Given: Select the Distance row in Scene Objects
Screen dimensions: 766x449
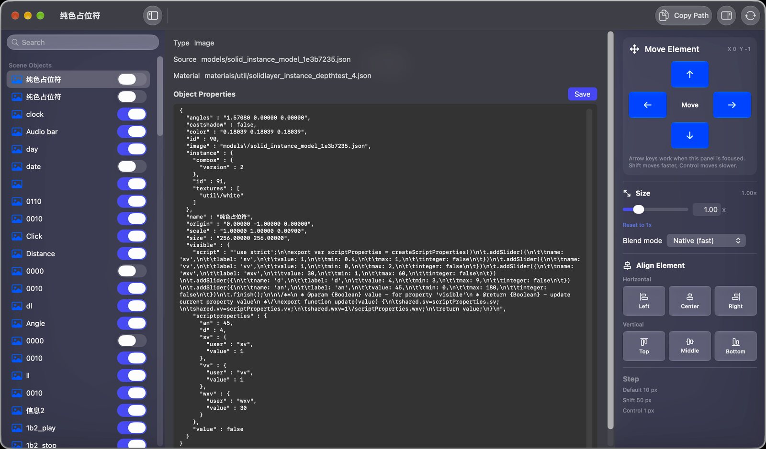Looking at the screenshot, I should coord(79,253).
